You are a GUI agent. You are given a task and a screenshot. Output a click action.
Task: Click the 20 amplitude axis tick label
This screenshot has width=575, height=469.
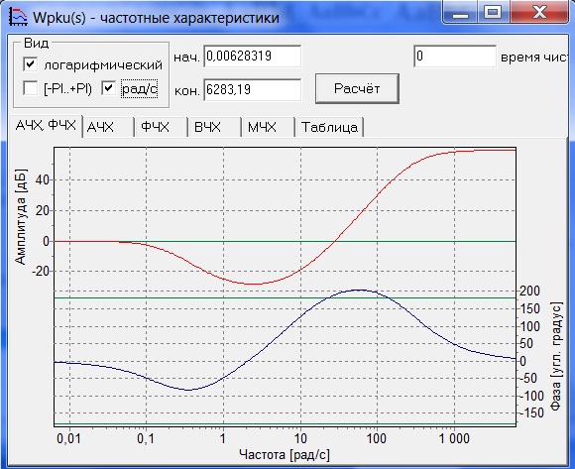pyautogui.click(x=43, y=211)
